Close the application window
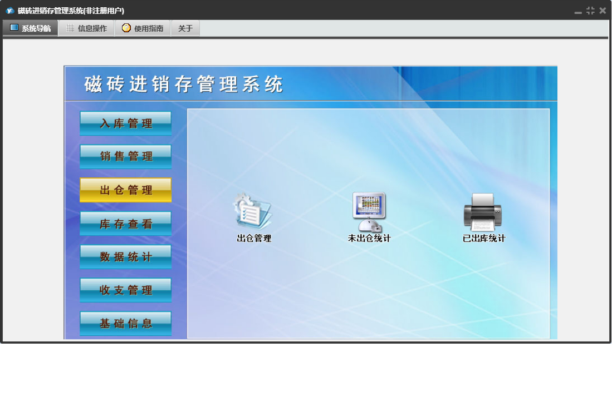612x402 pixels. pos(603,11)
